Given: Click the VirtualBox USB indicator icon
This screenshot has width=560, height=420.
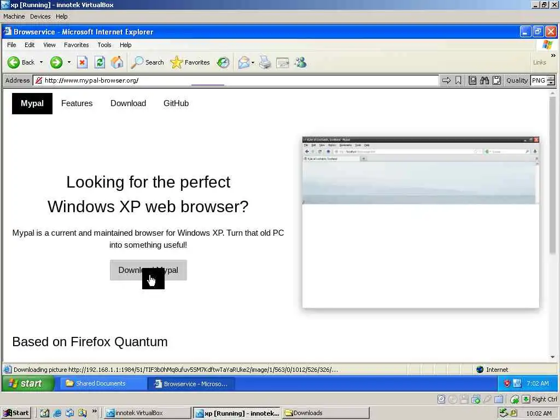Looking at the screenshot, I should (x=487, y=399).
